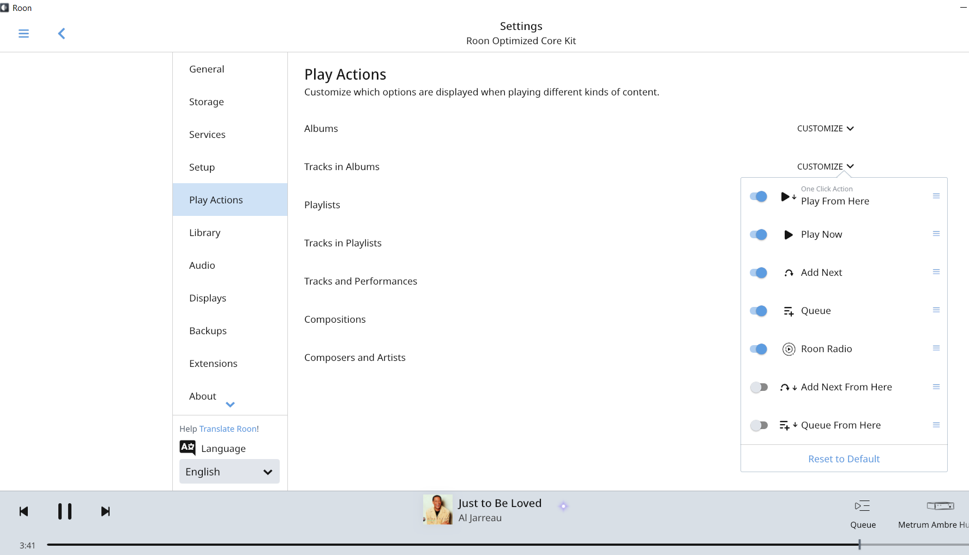Viewport: 969px width, 555px height.
Task: Pause the current playback
Action: (65, 511)
